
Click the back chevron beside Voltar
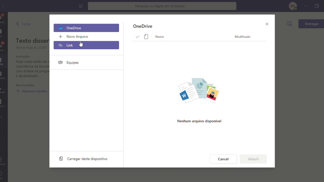(x=17, y=24)
